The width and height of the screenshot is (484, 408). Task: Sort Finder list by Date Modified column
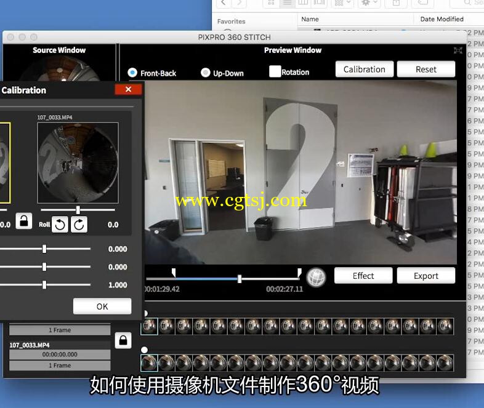pos(448,19)
